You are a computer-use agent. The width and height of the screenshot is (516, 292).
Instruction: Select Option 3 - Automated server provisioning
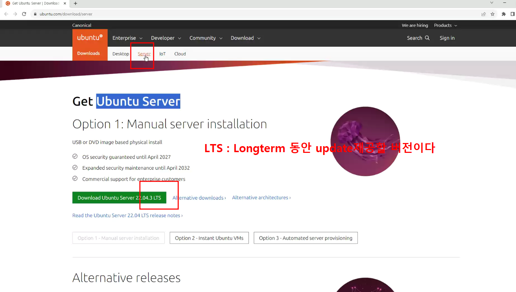306,238
